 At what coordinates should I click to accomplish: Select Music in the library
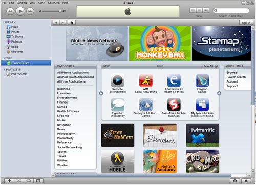pos(14,27)
